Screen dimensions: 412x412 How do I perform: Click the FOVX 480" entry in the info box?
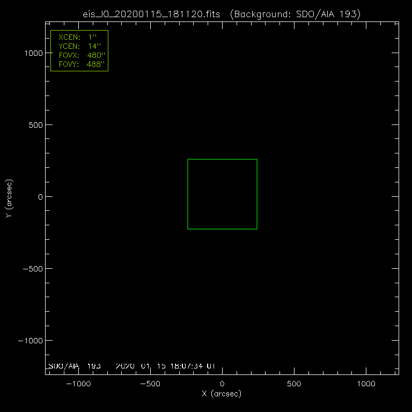coord(79,56)
